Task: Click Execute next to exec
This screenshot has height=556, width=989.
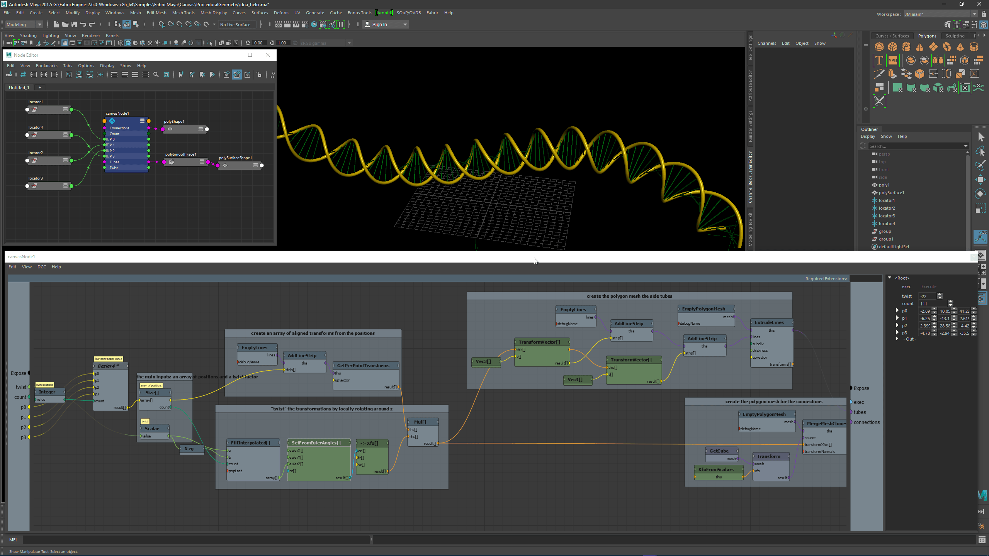Action: (928, 286)
